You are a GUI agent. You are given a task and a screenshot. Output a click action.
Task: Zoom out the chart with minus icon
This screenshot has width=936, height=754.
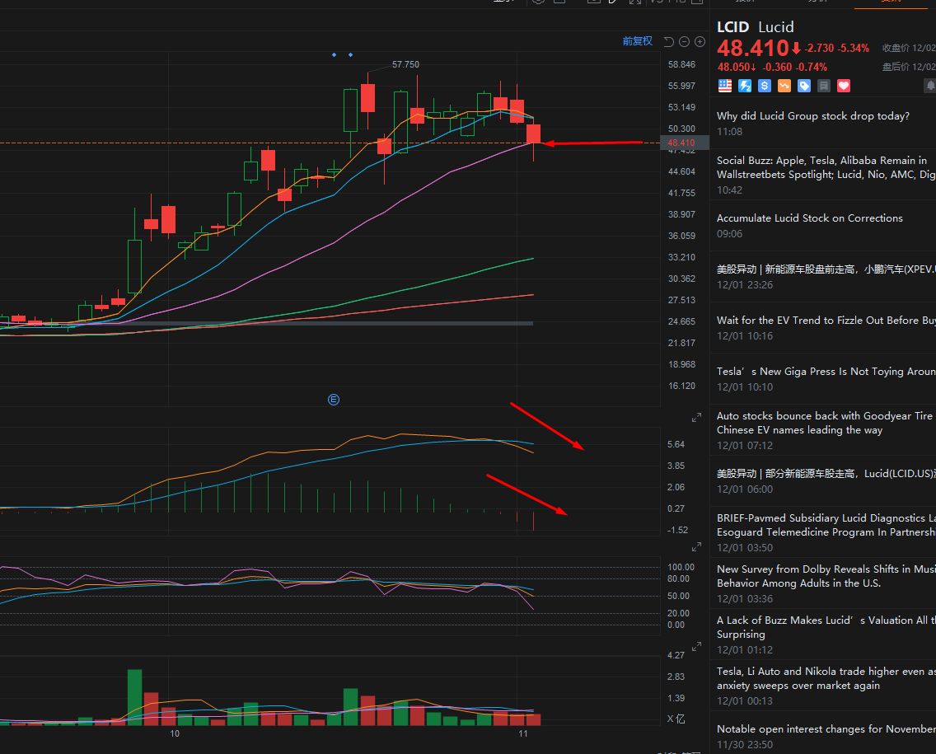(x=684, y=42)
